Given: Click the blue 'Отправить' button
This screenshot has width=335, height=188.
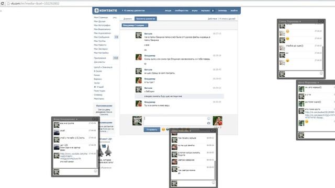Looking at the screenshot, I should click(x=152, y=130).
